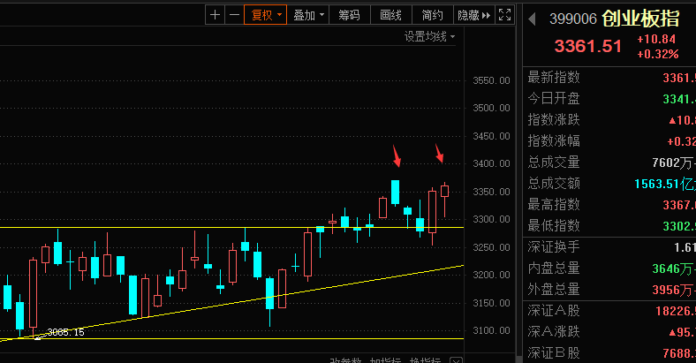Select the 外盘总量 row label

coord(554,290)
